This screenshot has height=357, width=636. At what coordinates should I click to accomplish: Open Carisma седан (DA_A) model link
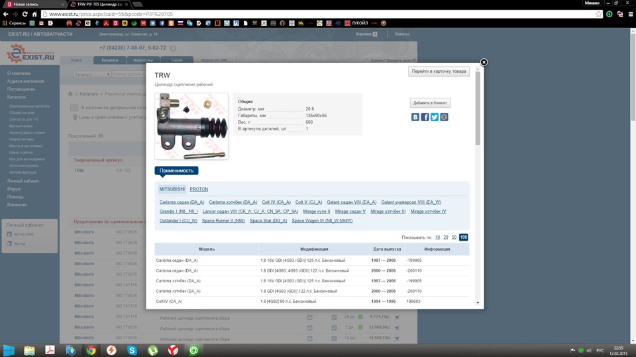tap(182, 202)
